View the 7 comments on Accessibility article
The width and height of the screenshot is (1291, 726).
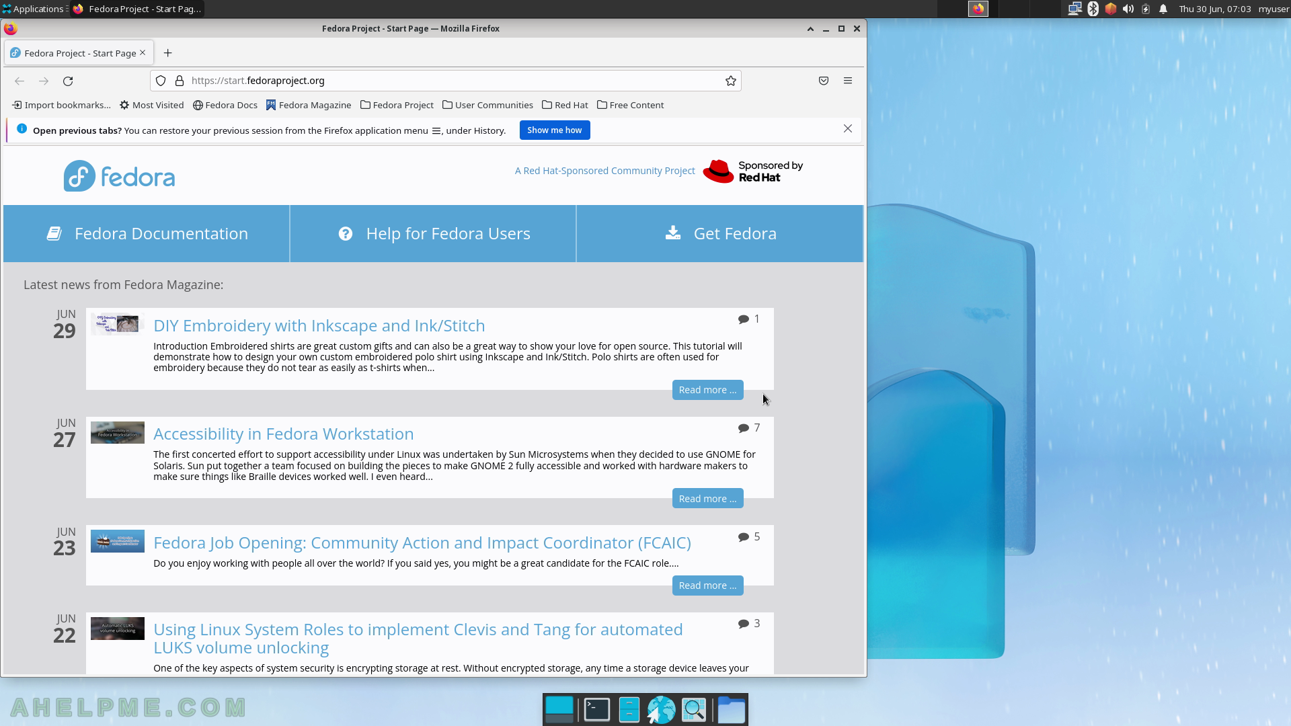click(x=748, y=428)
